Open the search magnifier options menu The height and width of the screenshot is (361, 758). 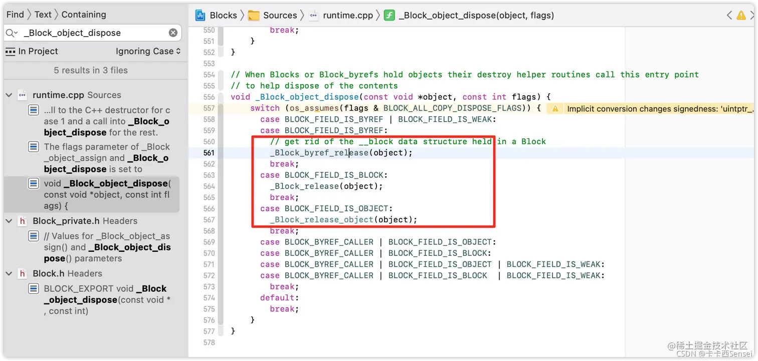(12, 33)
